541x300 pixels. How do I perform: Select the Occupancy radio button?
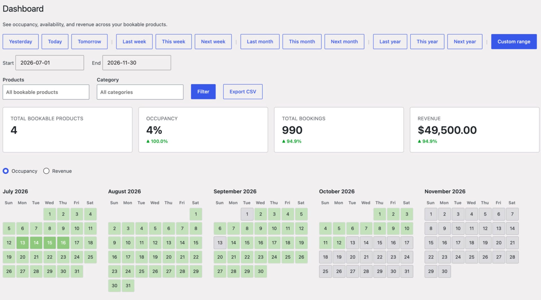click(x=6, y=171)
